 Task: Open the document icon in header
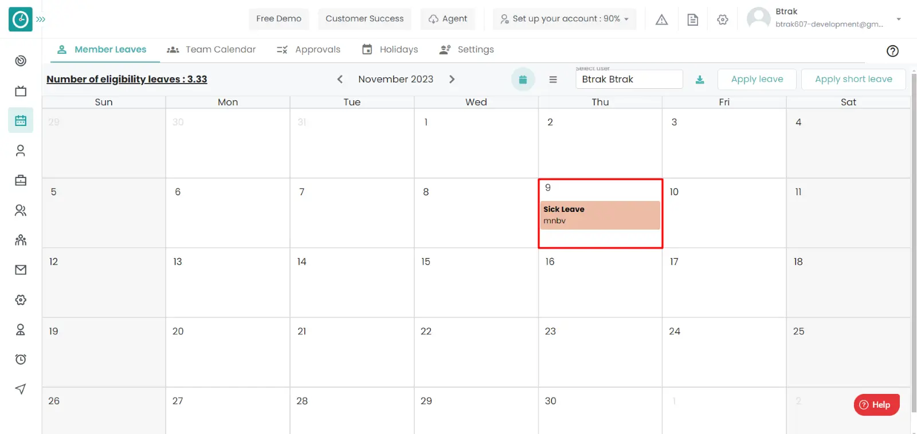click(692, 19)
